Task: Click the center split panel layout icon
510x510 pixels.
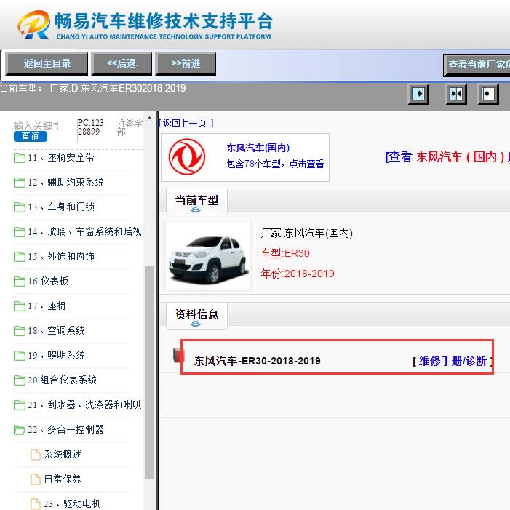Action: tap(456, 94)
